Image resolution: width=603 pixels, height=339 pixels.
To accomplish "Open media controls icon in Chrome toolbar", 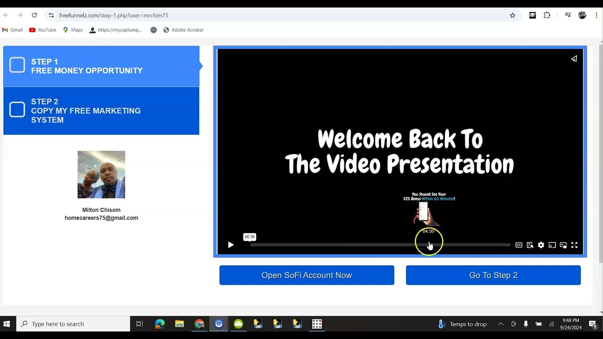I will tap(568, 15).
